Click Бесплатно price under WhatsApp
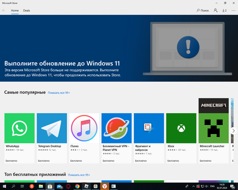The width and height of the screenshot is (238, 190). click(x=11, y=161)
